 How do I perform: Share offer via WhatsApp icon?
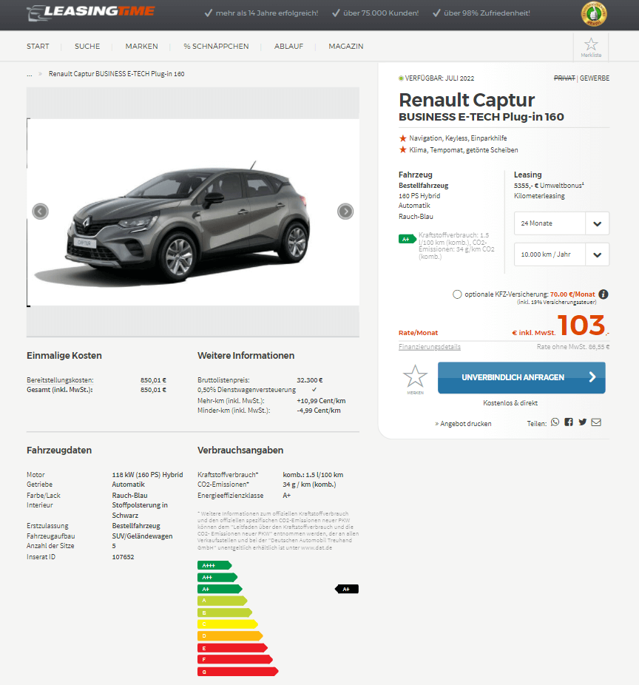[555, 422]
